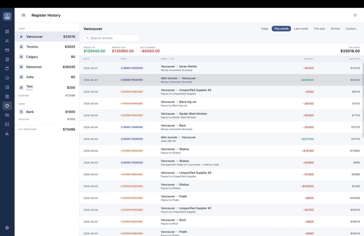
Task: Open the wallet icon in sidebar
Action: (7, 87)
